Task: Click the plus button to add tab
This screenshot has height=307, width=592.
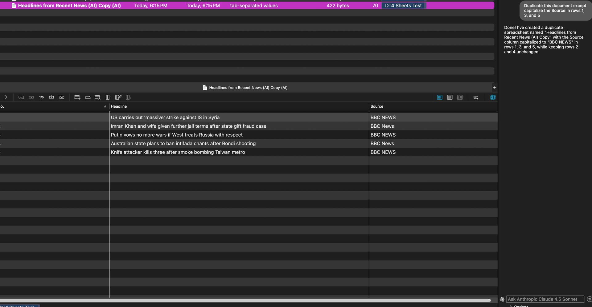Action: pos(495,88)
